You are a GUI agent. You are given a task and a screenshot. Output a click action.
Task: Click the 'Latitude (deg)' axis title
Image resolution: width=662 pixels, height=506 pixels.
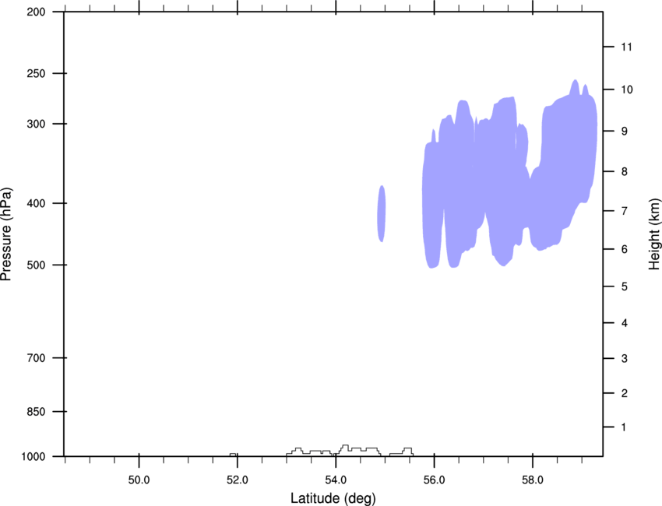click(x=333, y=498)
